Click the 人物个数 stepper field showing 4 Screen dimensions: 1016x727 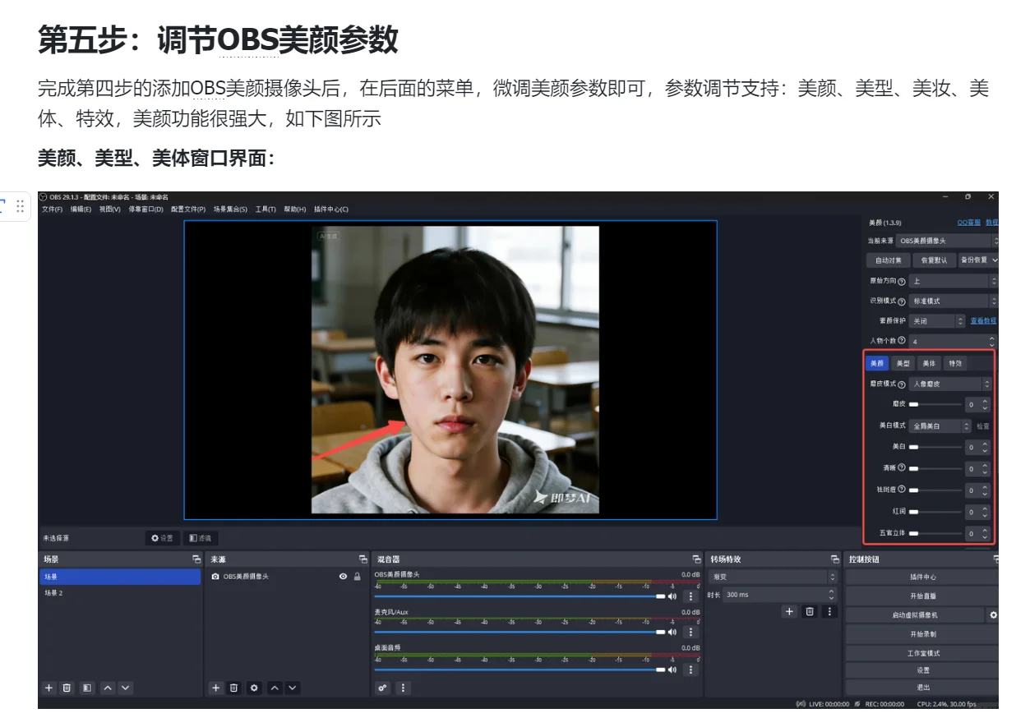coord(954,341)
